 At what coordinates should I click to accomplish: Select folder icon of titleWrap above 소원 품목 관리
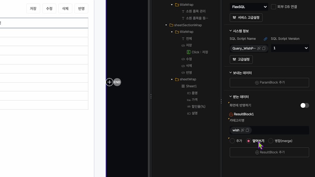[x=177, y=5]
